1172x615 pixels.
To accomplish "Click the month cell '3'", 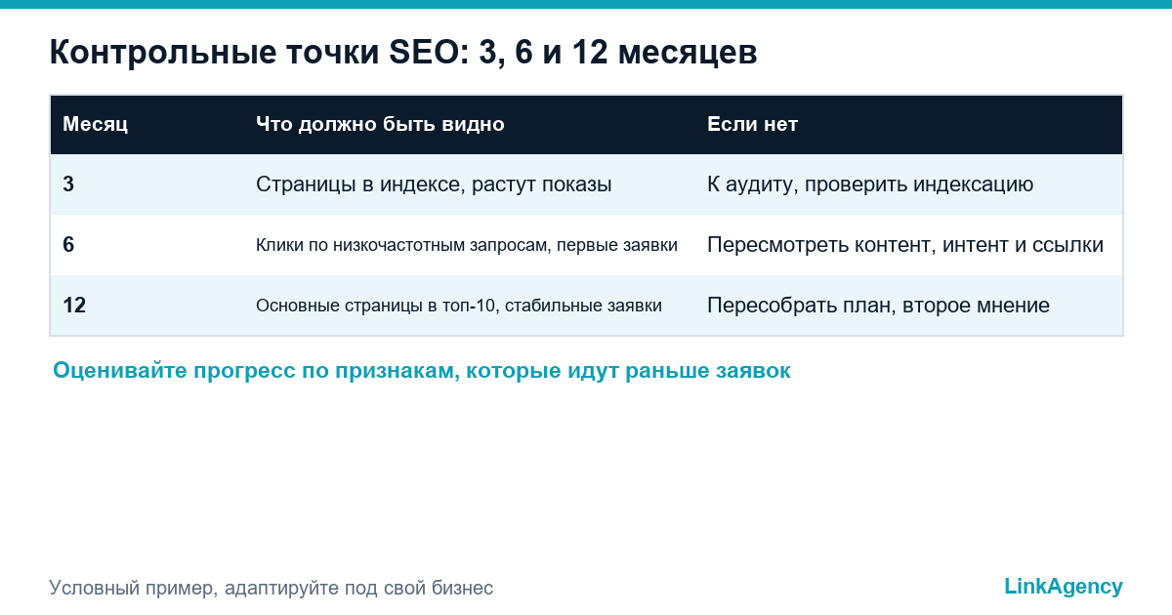I will tap(68, 184).
